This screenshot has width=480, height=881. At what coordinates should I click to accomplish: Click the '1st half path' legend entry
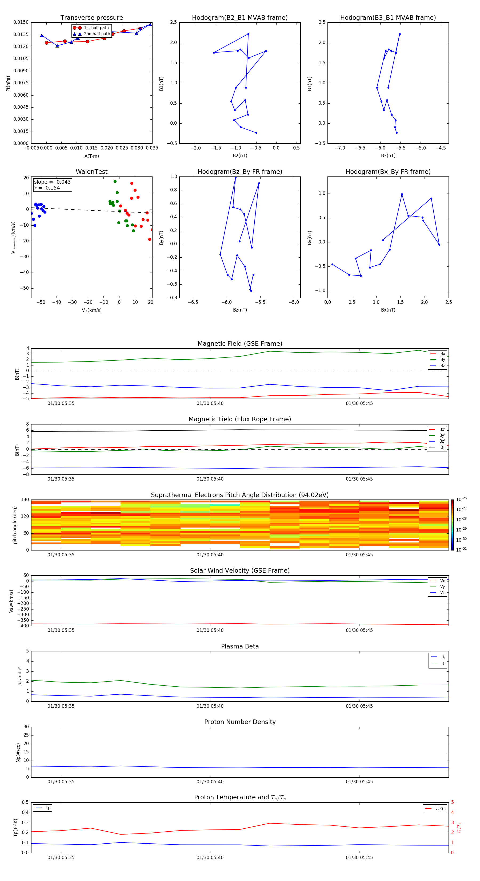tap(91, 28)
